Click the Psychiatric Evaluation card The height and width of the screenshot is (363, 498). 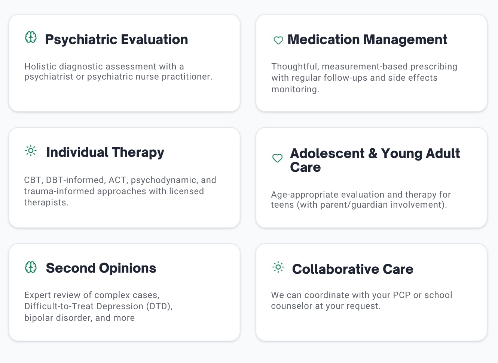125,63
